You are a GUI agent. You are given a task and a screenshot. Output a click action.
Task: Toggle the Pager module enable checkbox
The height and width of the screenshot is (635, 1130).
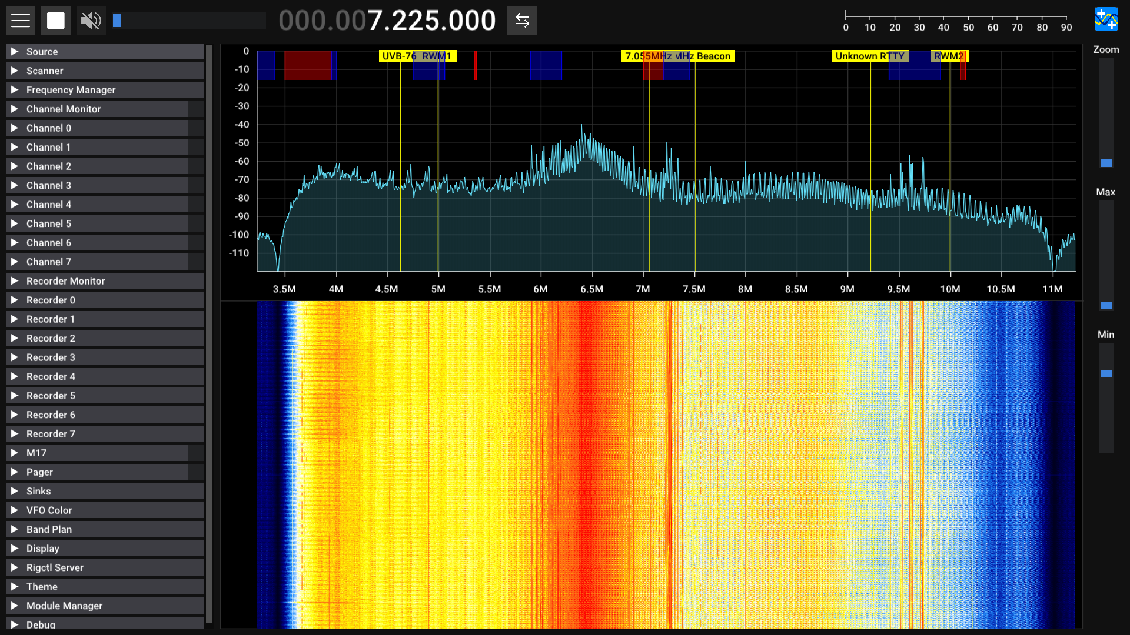pos(195,472)
